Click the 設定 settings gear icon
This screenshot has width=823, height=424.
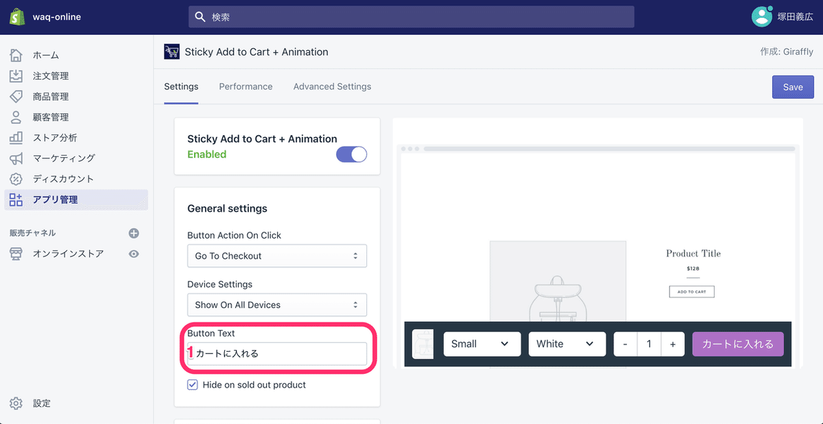[x=16, y=403]
